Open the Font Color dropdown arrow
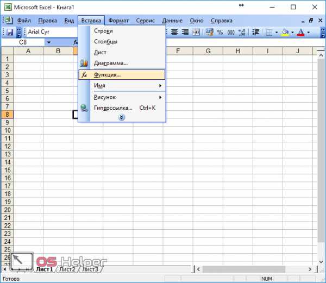 pos(308,33)
